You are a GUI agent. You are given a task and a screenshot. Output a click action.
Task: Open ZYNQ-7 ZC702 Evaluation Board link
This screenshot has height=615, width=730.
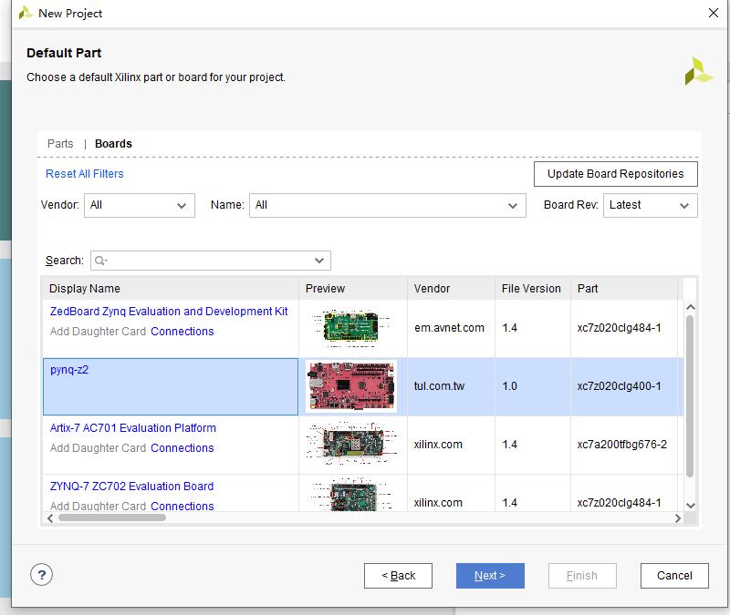click(131, 487)
